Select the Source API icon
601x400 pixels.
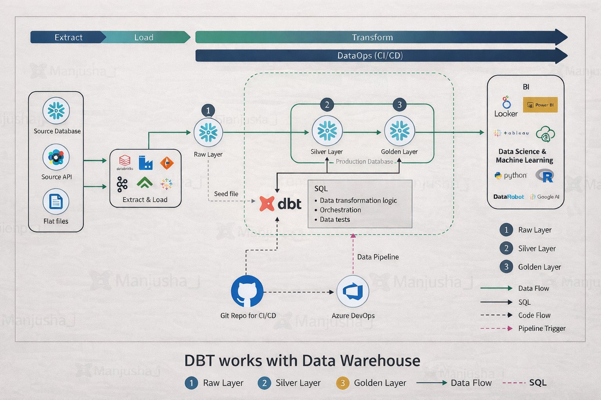coord(56,157)
